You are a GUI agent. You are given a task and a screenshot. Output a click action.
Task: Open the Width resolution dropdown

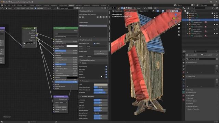point(97,46)
